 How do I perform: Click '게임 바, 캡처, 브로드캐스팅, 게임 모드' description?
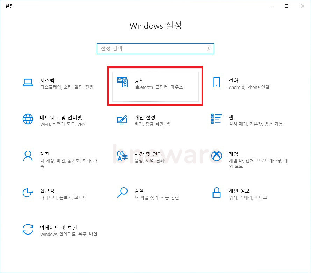coord(258,163)
